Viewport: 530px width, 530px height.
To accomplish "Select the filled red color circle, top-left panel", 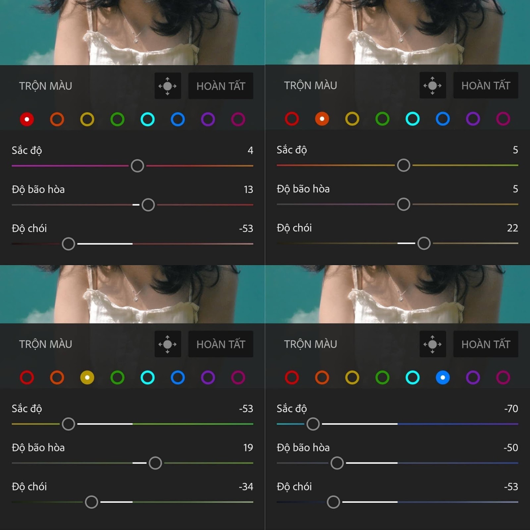I will (x=27, y=119).
